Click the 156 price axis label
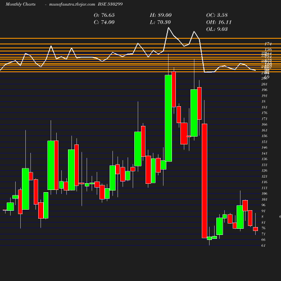Viewport: 281px width, 281px height. point(264,136)
